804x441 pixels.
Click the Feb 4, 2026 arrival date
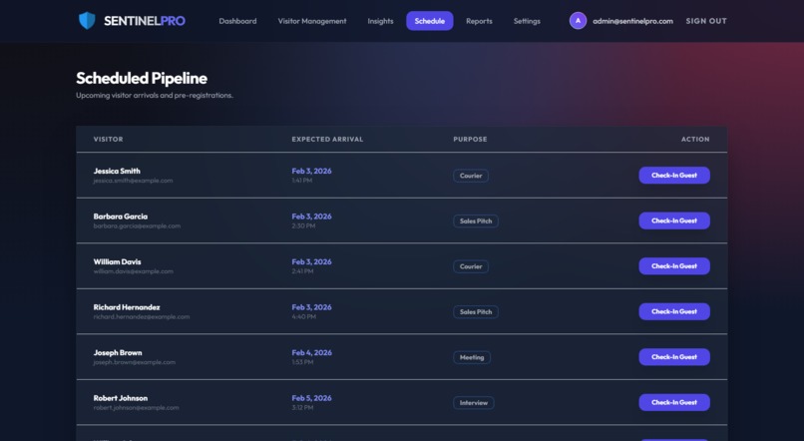(311, 353)
